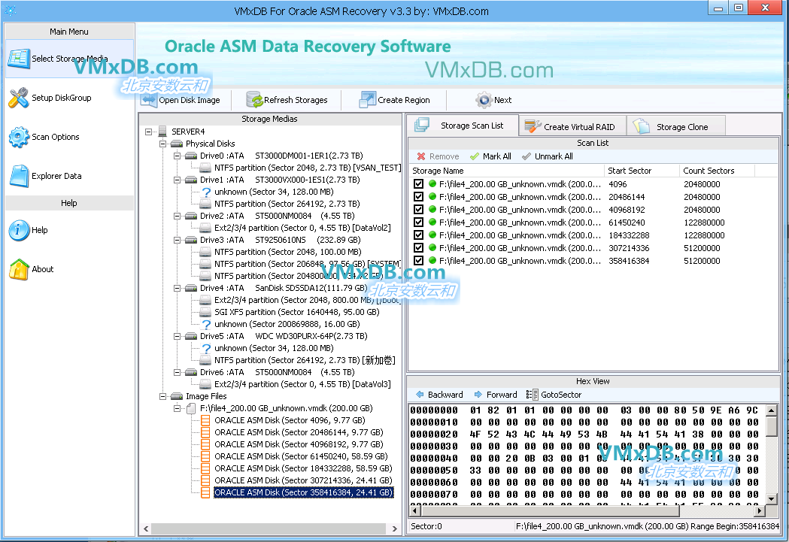
Task: Collapse the Drive0 tree node
Action: coord(177,156)
